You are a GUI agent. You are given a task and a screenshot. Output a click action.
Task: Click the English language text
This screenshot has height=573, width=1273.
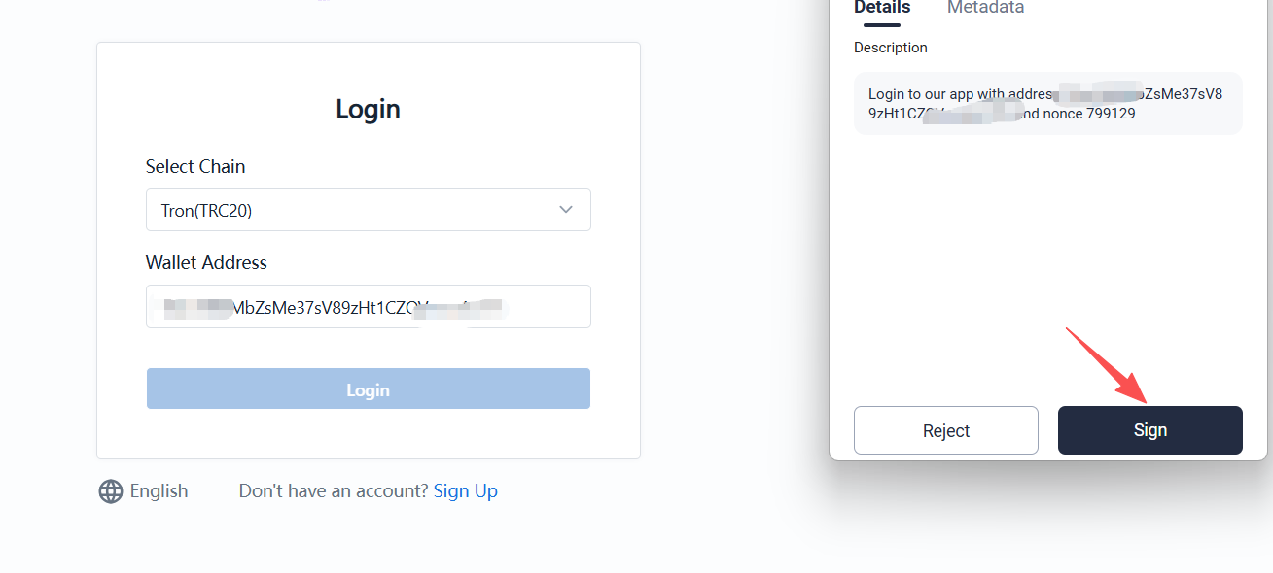[x=159, y=490]
